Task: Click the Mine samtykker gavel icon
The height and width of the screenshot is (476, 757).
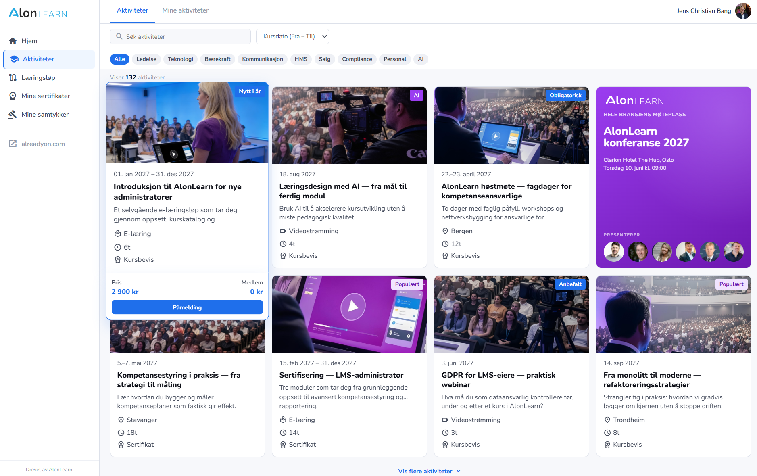Action: [x=13, y=115]
